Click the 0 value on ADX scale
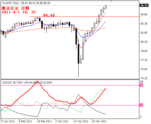The width and height of the screenshot is (151, 124). [x=141, y=117]
